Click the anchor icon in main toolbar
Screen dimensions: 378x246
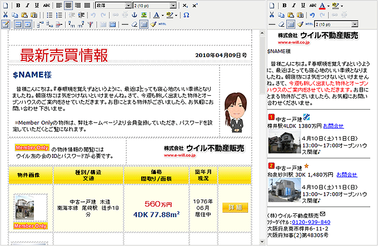pos(134,15)
